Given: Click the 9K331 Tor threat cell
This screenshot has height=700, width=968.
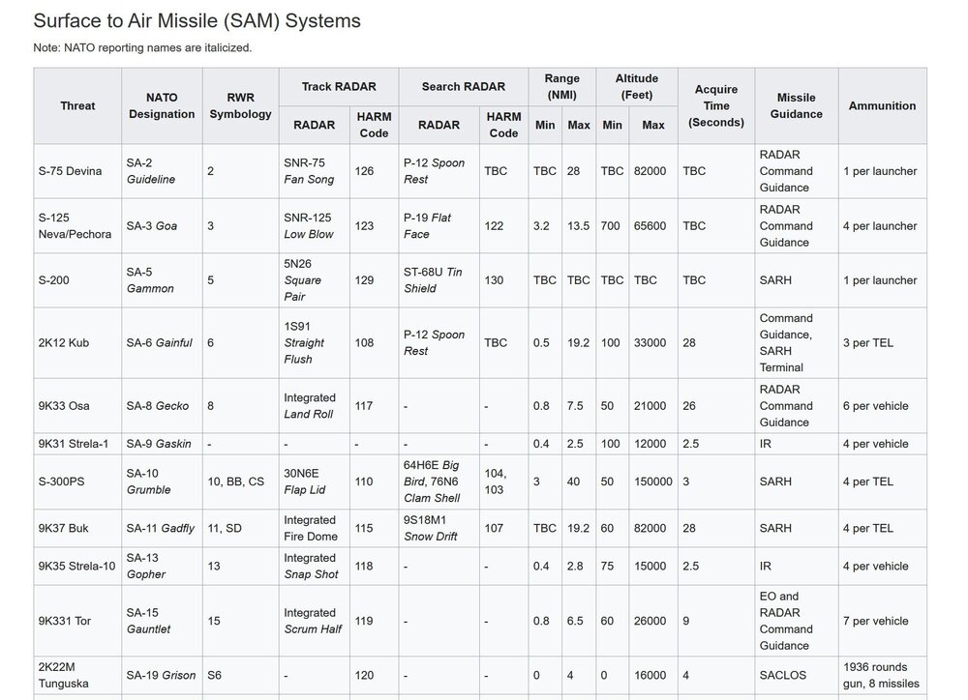Looking at the screenshot, I should [65, 621].
